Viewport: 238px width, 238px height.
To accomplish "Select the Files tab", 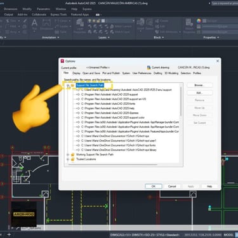I will (66, 73).
